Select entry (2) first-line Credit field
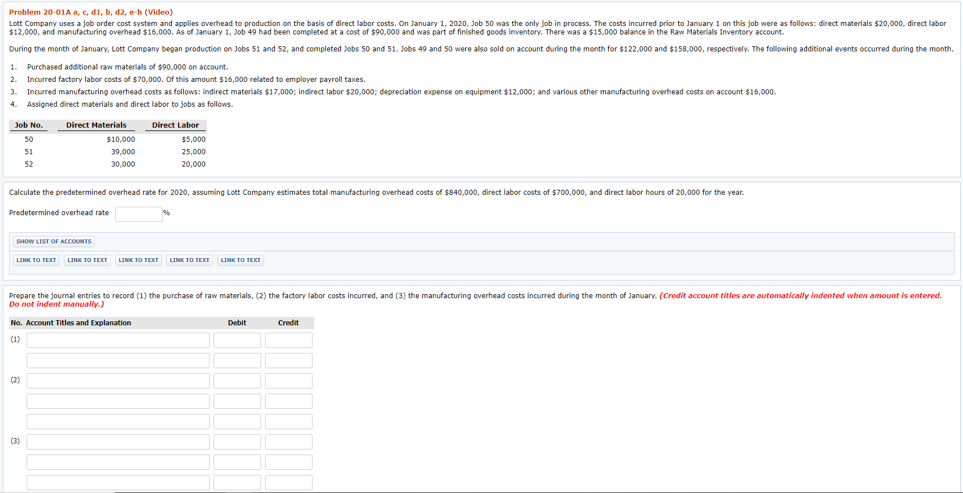Image resolution: width=963 pixels, height=493 pixels. [x=289, y=381]
